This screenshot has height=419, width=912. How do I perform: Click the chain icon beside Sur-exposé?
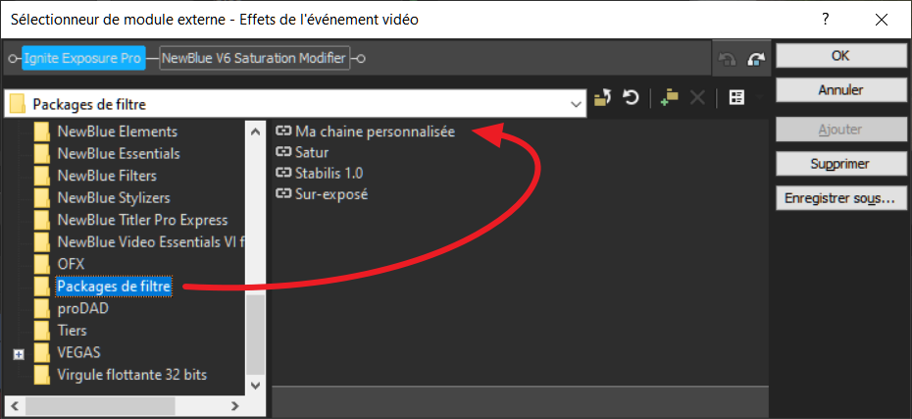click(283, 194)
